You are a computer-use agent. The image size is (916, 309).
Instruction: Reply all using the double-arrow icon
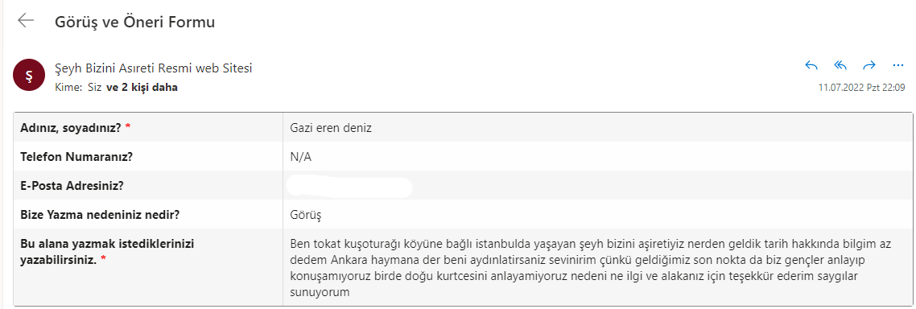point(840,65)
